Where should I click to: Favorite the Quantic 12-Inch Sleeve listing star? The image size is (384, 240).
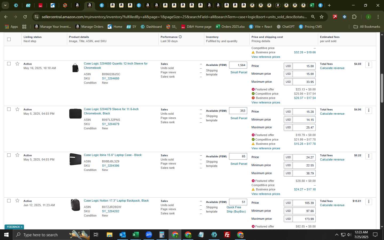point(17,64)
